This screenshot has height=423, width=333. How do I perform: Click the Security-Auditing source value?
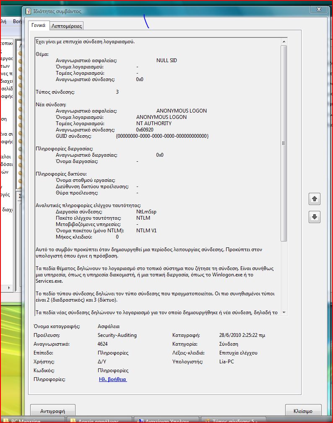(x=117, y=335)
